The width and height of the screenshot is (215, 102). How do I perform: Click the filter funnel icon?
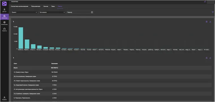tap(213, 12)
